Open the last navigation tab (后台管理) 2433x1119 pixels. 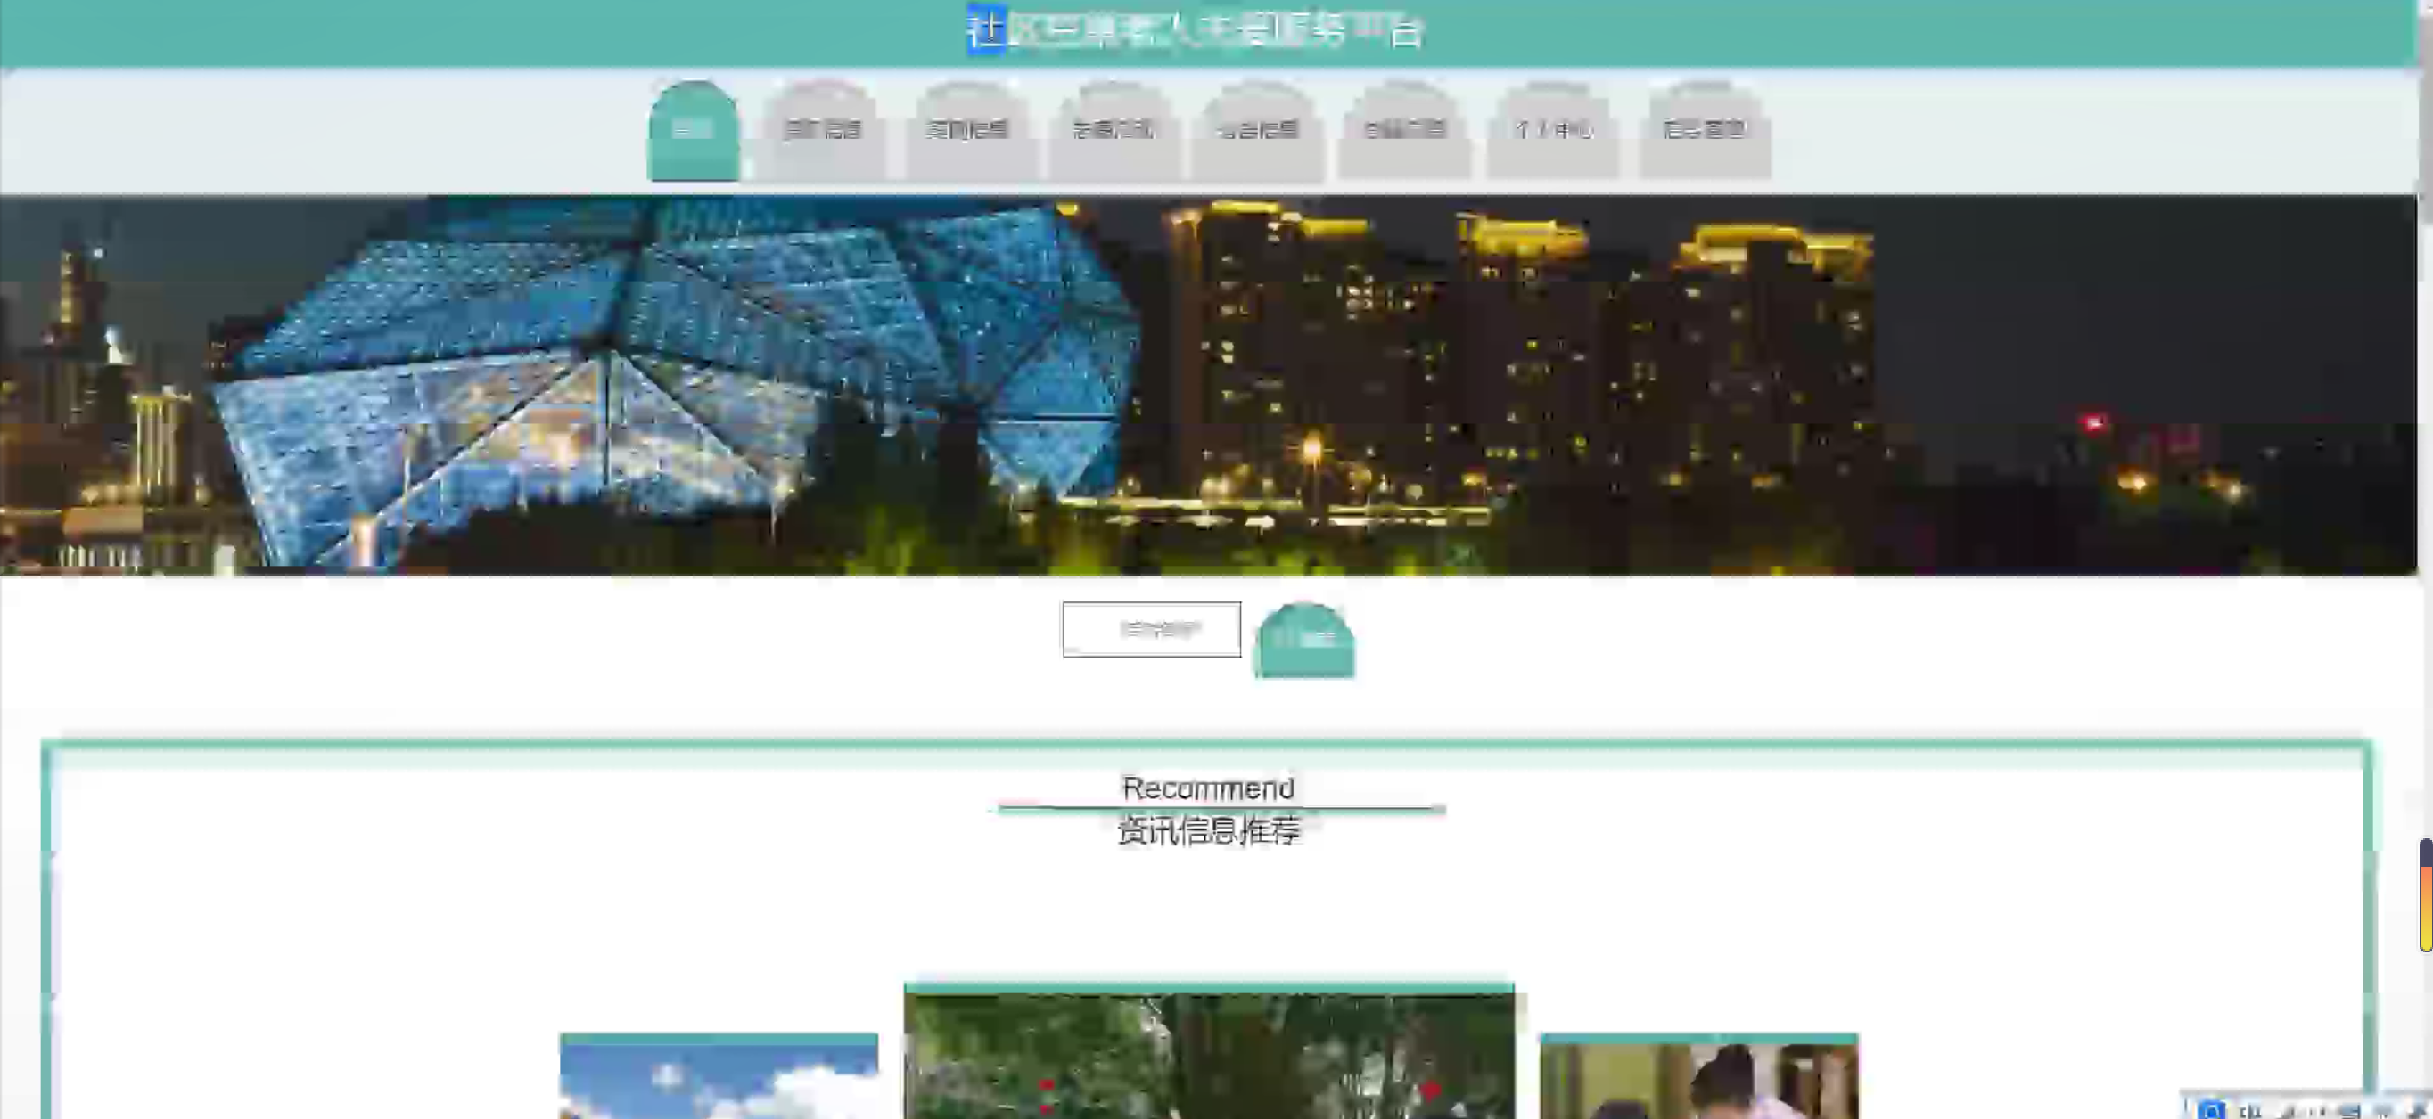1704,130
